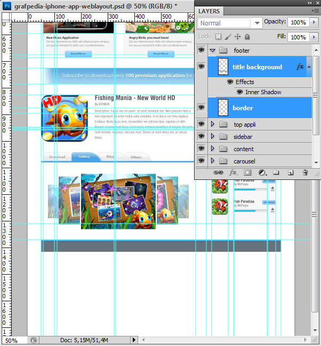Click the Fishing Mania app icon

pos(65,118)
